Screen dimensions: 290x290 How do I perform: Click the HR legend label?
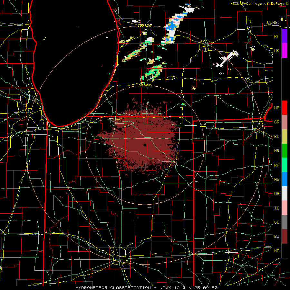click(x=276, y=151)
